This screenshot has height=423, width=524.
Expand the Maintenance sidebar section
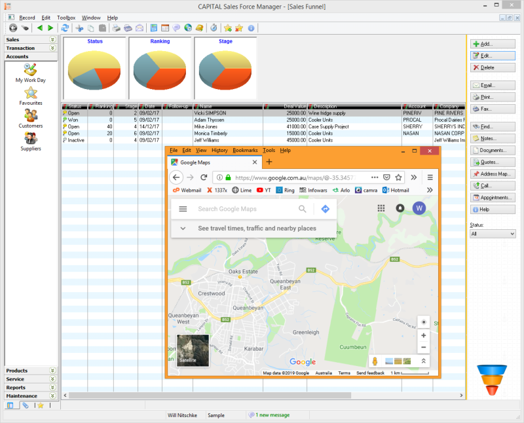tap(53, 395)
